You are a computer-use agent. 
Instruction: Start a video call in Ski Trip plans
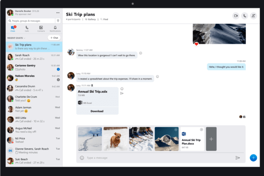coord(236,16)
